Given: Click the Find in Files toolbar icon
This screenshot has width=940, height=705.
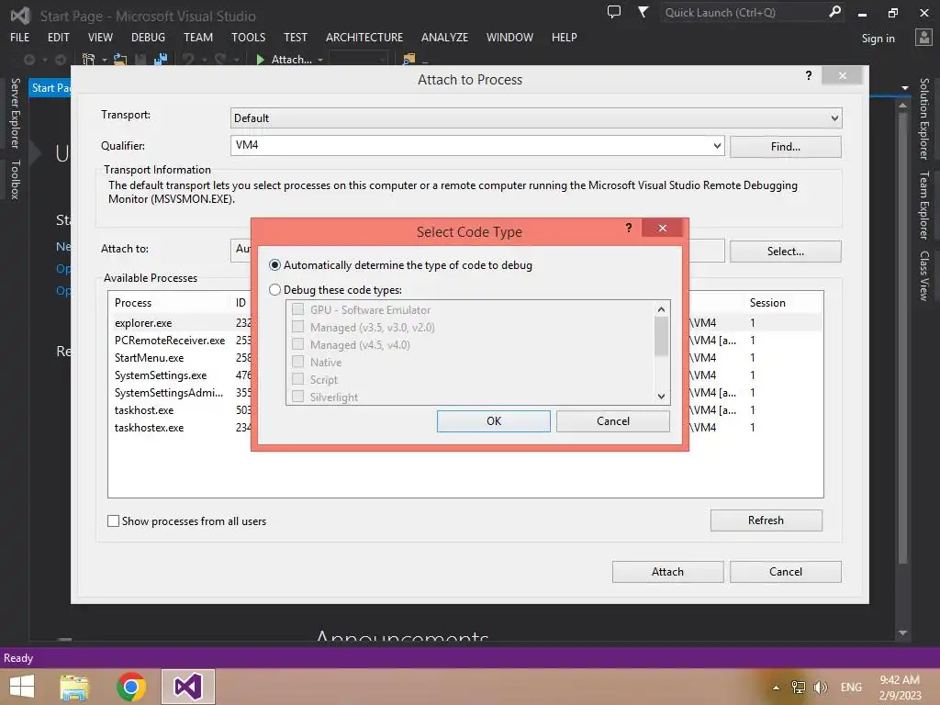Looking at the screenshot, I should (408, 60).
